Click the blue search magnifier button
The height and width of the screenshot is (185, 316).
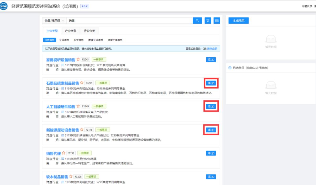(197, 21)
